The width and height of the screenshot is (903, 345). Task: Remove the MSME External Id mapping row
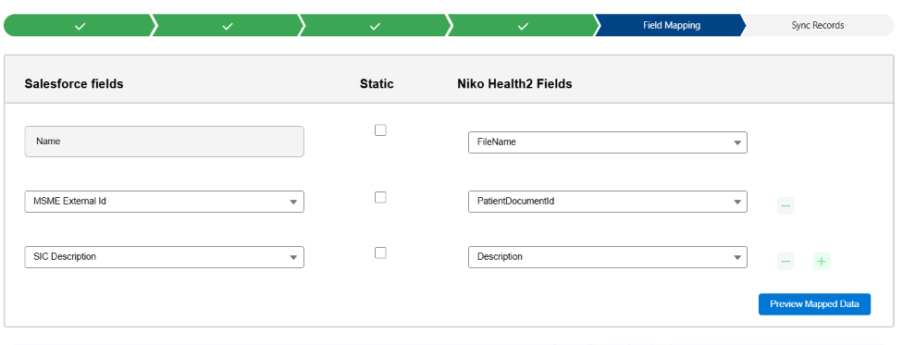(x=785, y=205)
